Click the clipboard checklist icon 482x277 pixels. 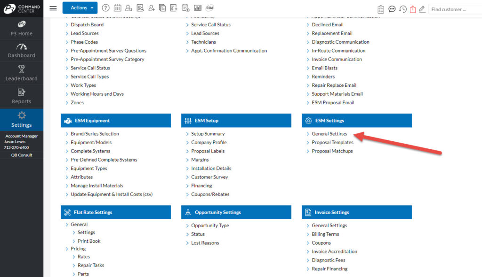pos(381,9)
